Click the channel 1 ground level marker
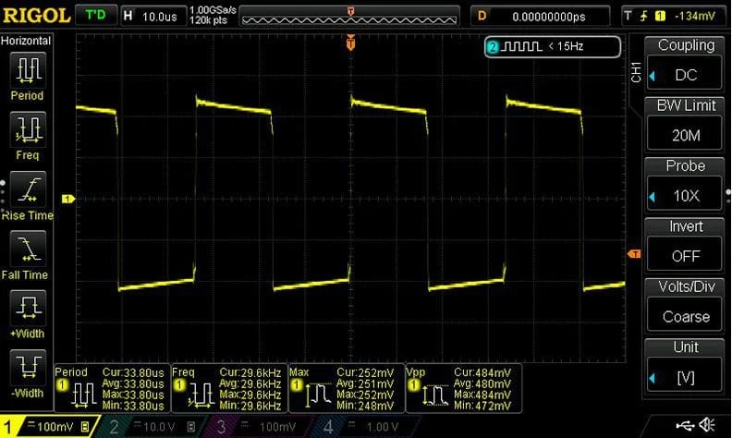 (x=68, y=199)
